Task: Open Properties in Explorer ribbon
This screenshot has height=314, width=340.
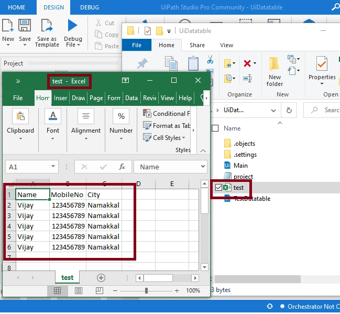Action: (322, 70)
